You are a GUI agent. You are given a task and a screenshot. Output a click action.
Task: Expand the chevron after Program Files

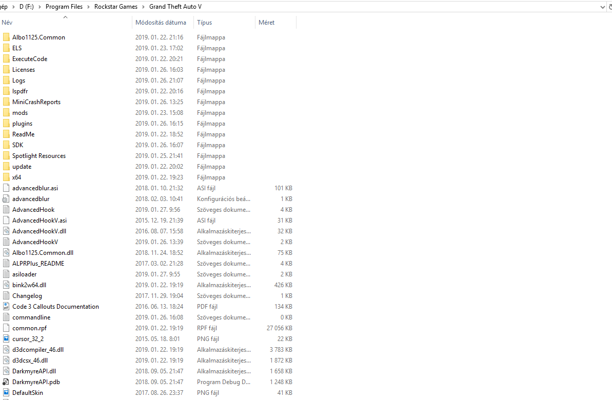pyautogui.click(x=88, y=7)
